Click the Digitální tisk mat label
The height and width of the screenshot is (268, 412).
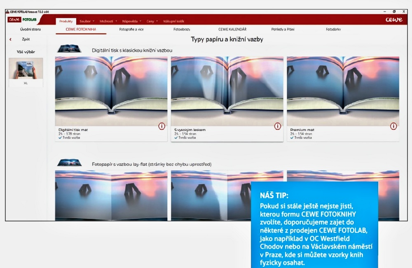[x=73, y=130]
